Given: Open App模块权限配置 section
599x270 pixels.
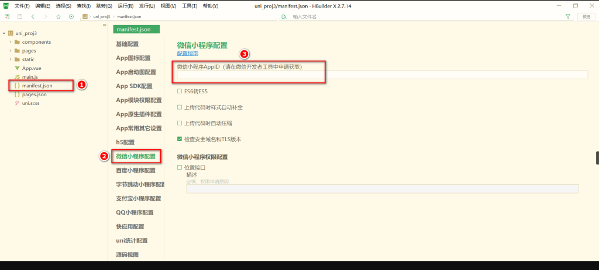Looking at the screenshot, I should (139, 100).
